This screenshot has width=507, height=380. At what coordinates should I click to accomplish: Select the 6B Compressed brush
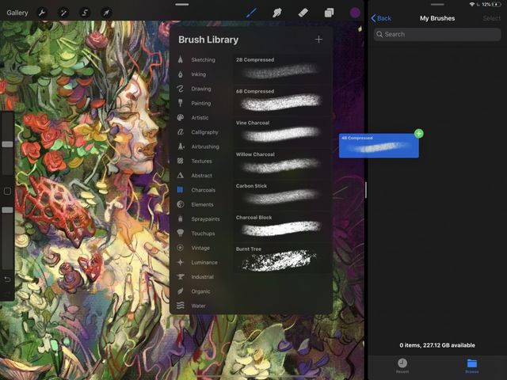[x=282, y=100]
